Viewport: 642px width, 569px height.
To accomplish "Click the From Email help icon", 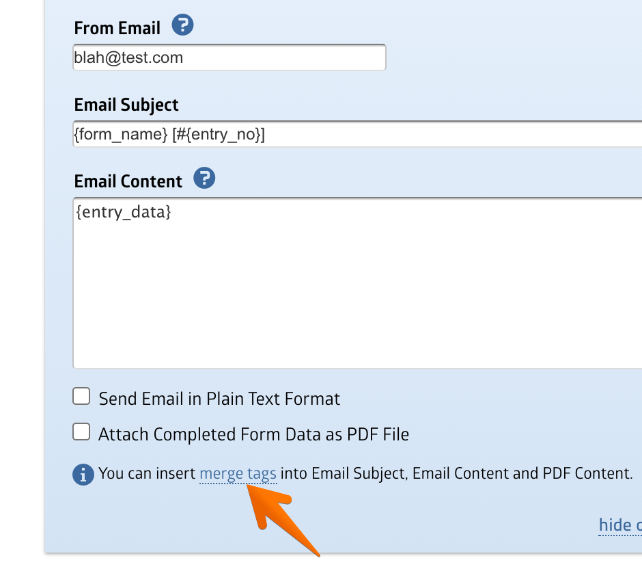I will coord(182,26).
